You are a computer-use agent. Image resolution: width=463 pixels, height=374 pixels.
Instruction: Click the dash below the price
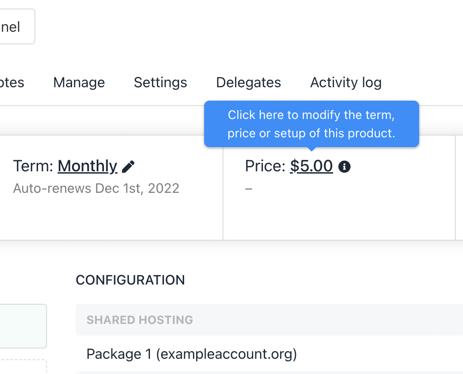249,189
